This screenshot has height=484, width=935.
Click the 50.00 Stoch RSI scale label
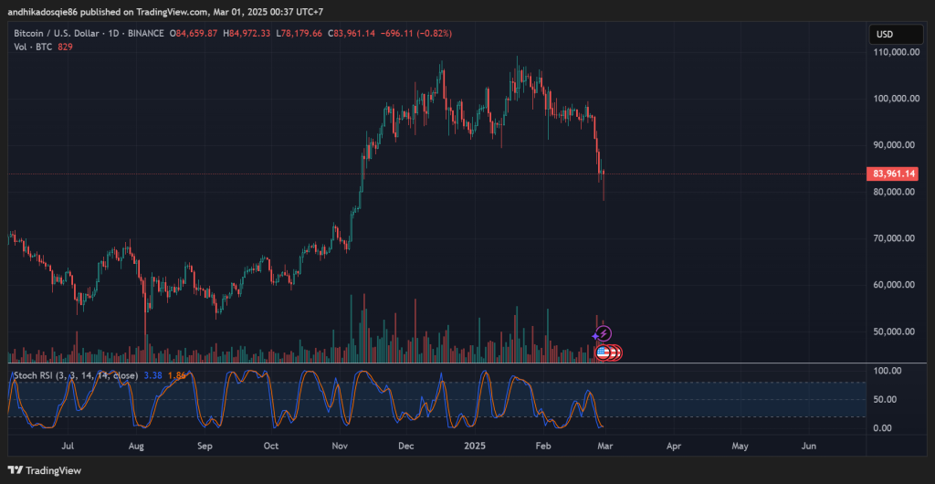coord(885,399)
